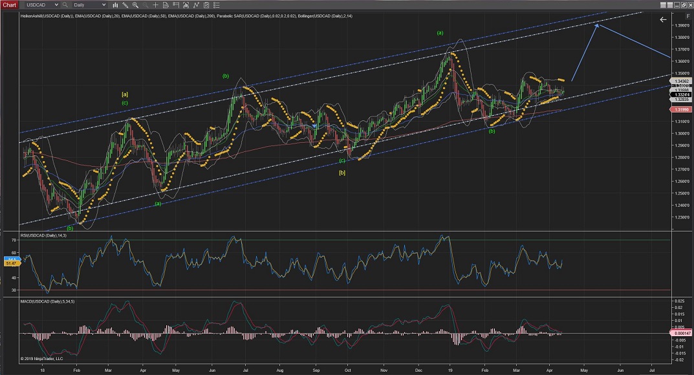Viewport: 694px width, 375px height.
Task: Click the 1.3900'0 price axis label
Action: [682, 26]
